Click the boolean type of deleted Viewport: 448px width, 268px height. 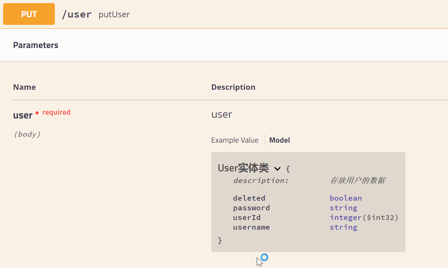click(346, 198)
